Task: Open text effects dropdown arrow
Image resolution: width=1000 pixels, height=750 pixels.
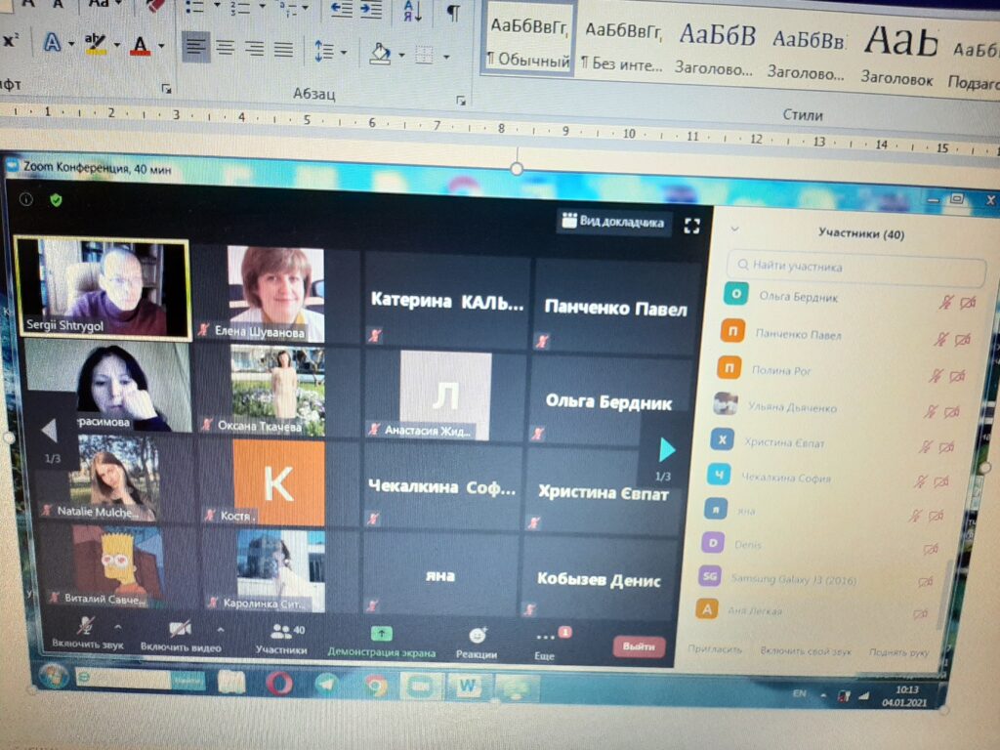Action: tap(70, 44)
